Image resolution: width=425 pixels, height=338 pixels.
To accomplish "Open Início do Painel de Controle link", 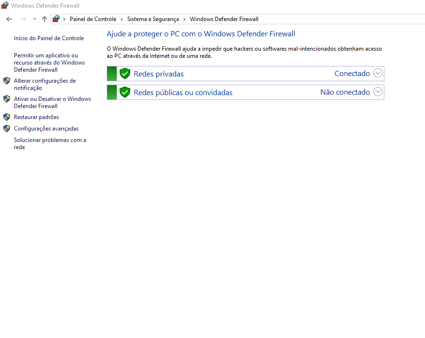I will coord(49,38).
